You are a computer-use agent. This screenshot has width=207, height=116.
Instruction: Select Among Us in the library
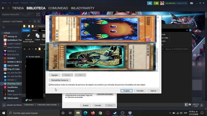pos(12,36)
